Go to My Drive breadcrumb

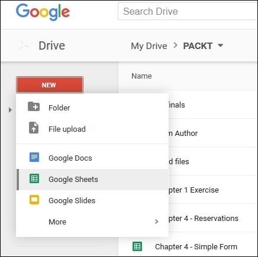149,46
